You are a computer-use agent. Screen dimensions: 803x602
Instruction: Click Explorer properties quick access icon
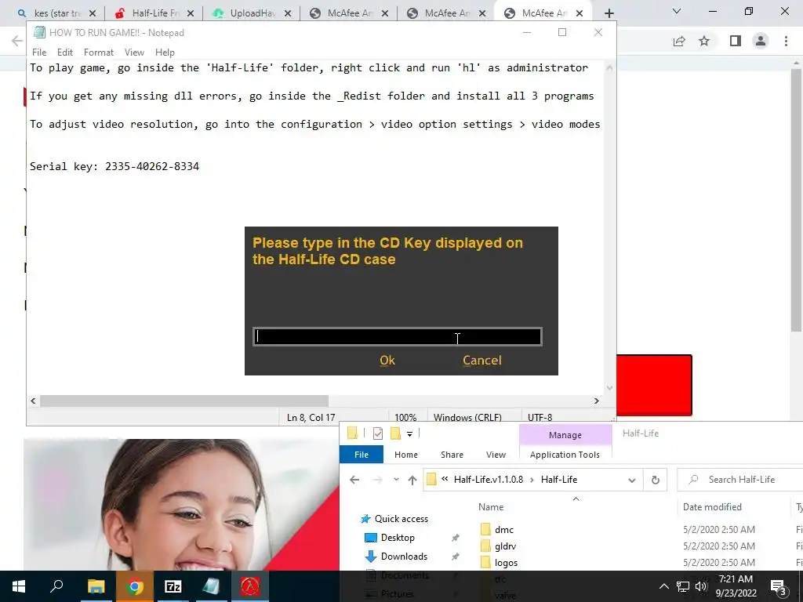(378, 433)
